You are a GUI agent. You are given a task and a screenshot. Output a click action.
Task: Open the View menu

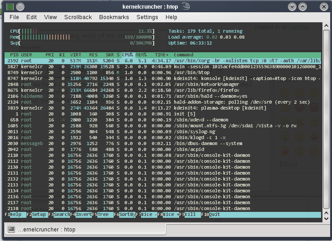click(x=50, y=17)
